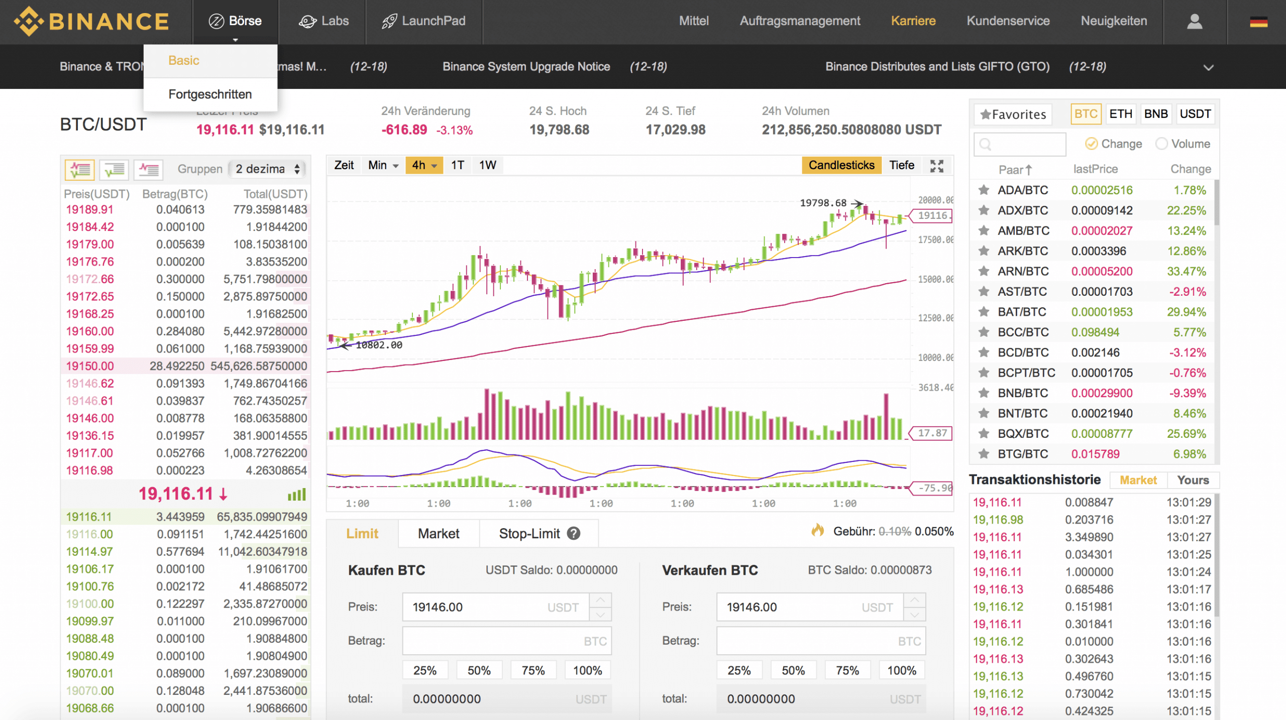The width and height of the screenshot is (1286, 720).
Task: Select the BNB market tab
Action: click(1155, 114)
